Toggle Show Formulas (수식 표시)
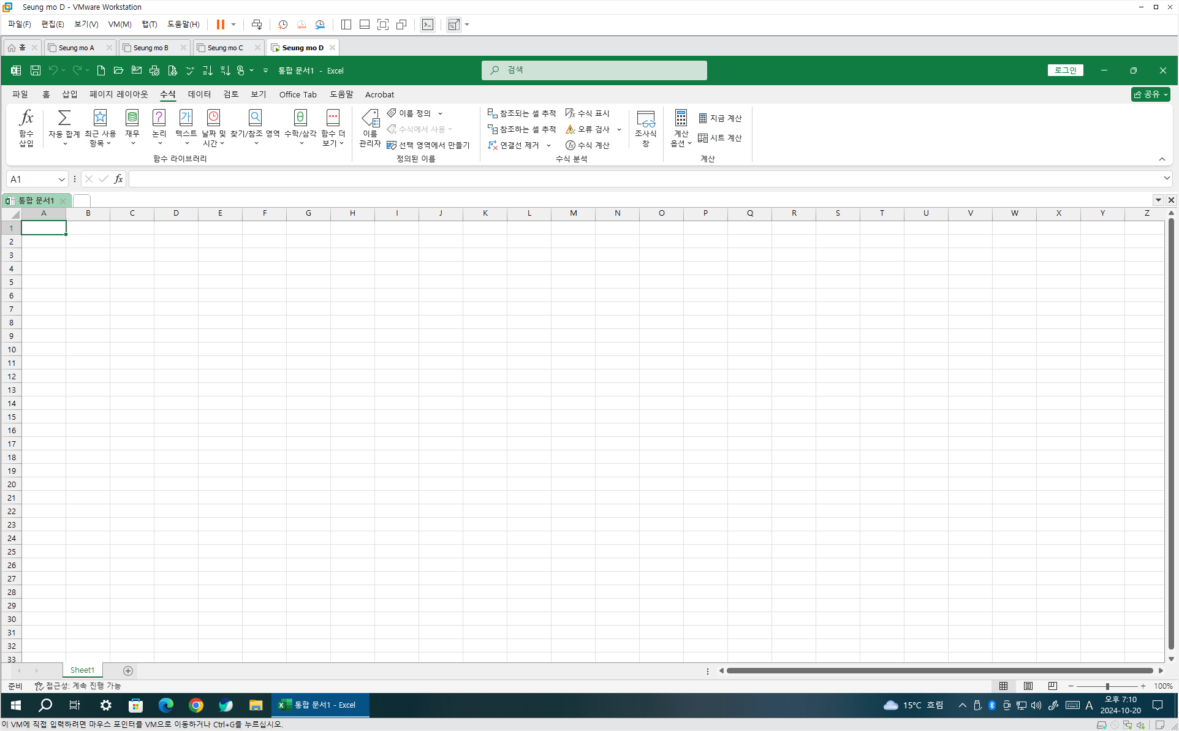Screen dimensions: 1179x731 (x=588, y=113)
